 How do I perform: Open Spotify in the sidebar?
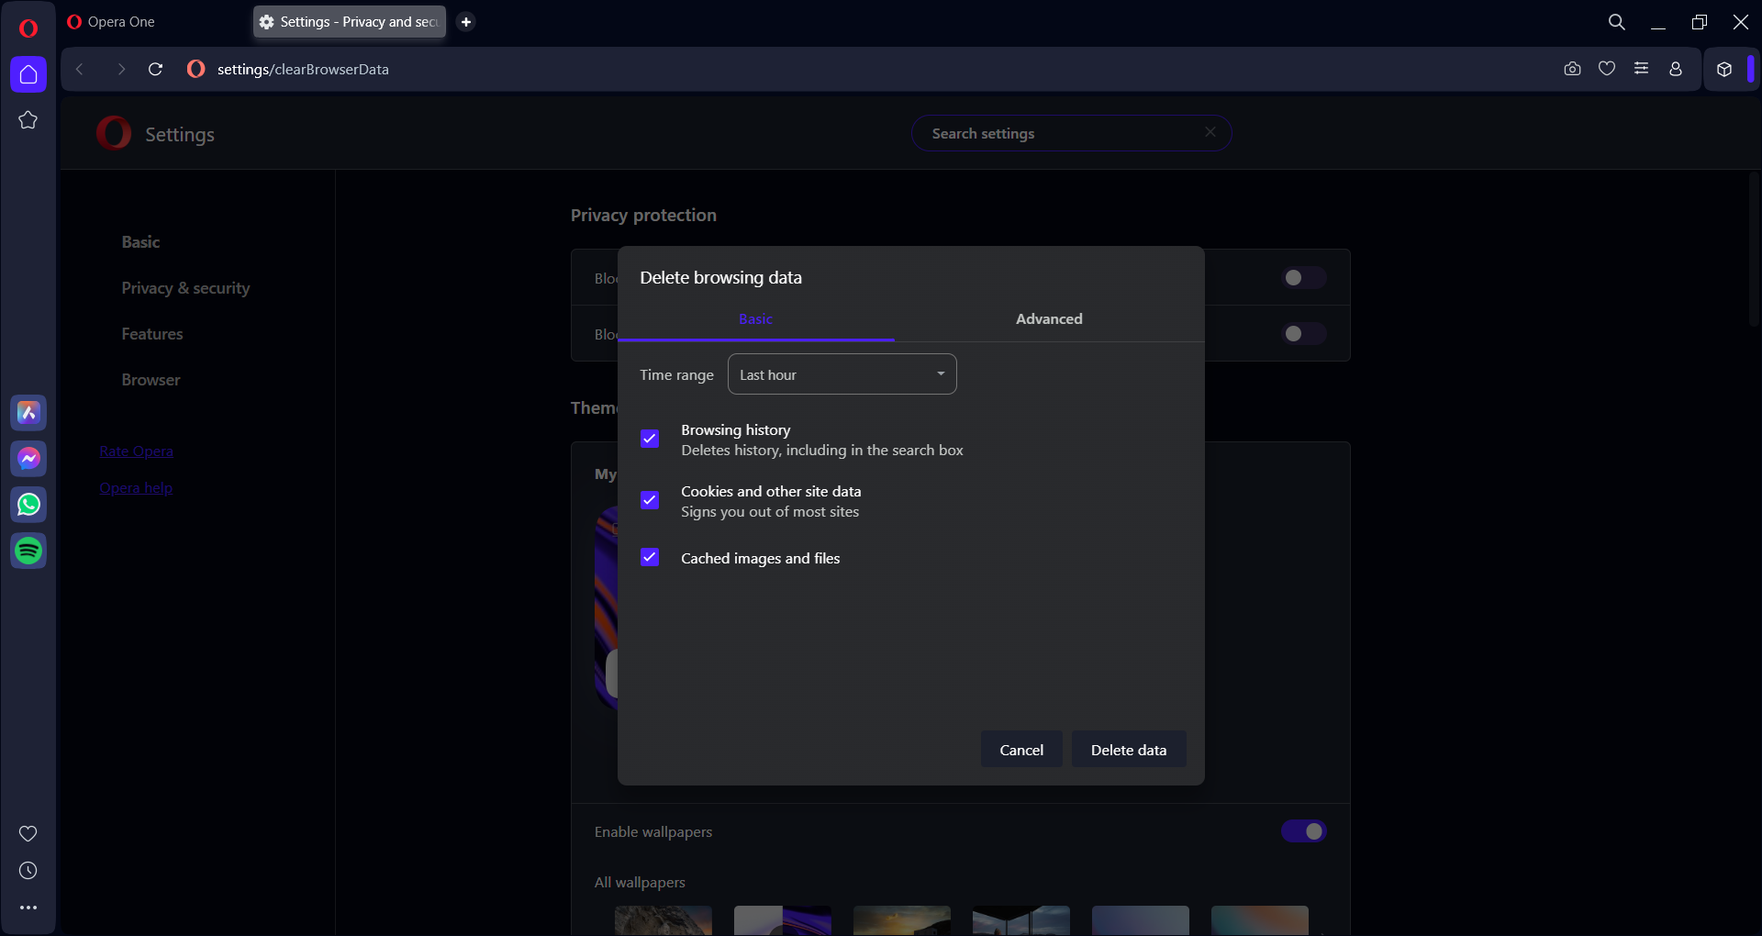pos(28,551)
